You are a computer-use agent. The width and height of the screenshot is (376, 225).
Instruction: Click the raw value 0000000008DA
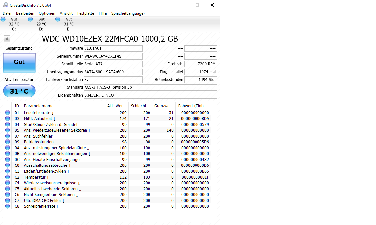[195, 118]
